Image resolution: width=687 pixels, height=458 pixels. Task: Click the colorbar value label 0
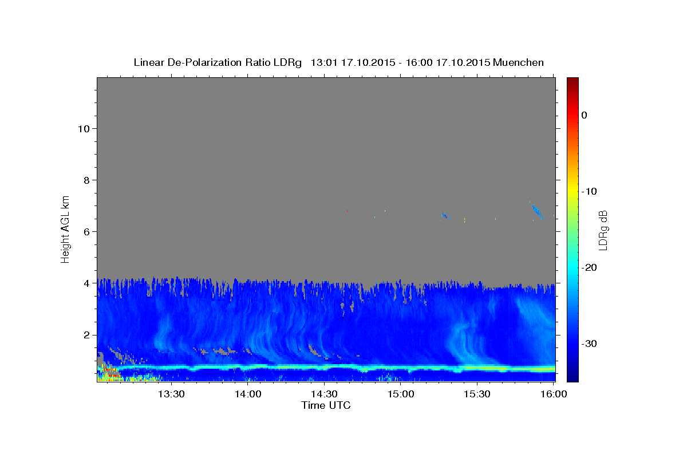584,115
